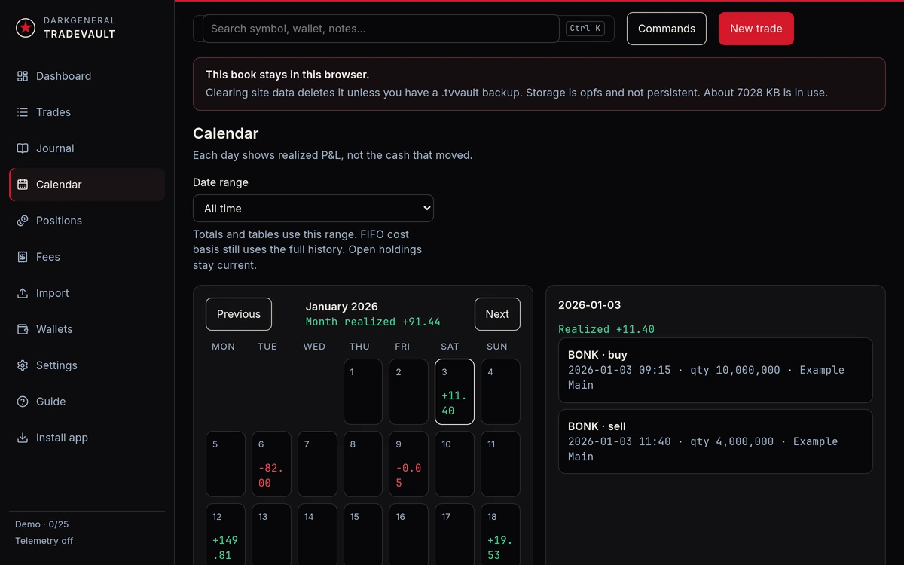Open the Journal book icon
Screen dimensions: 904x565
click(23, 148)
